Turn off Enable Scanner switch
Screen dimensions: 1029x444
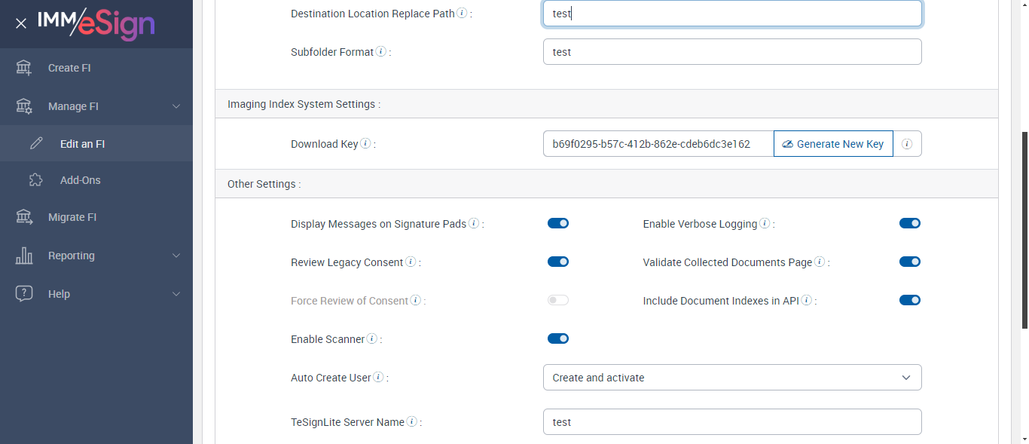coord(558,338)
